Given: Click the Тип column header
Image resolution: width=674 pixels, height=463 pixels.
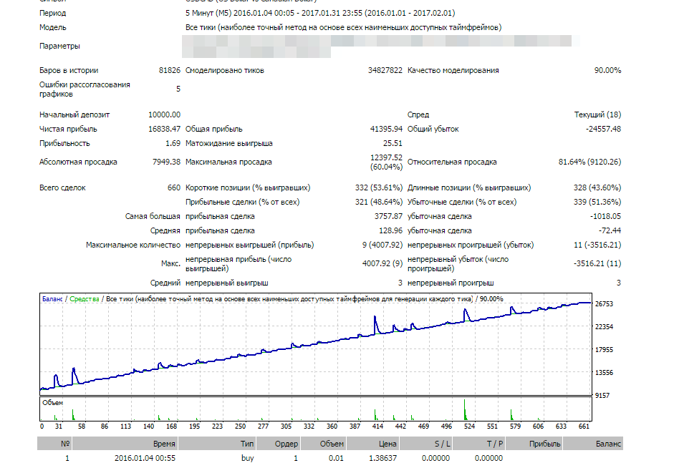Looking at the screenshot, I should tap(247, 444).
